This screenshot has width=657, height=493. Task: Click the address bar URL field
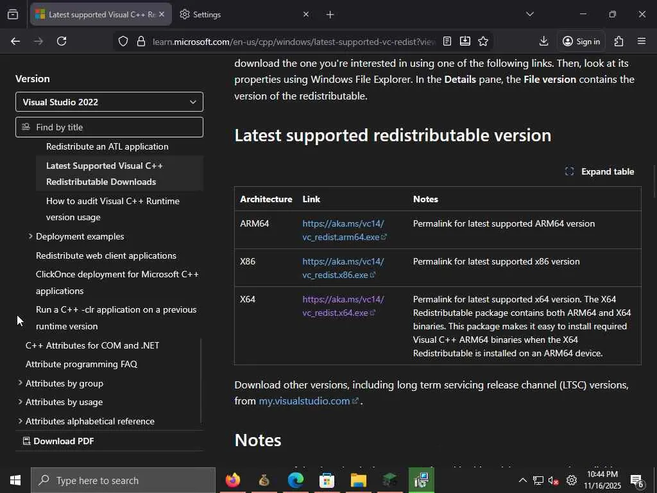[x=293, y=42]
